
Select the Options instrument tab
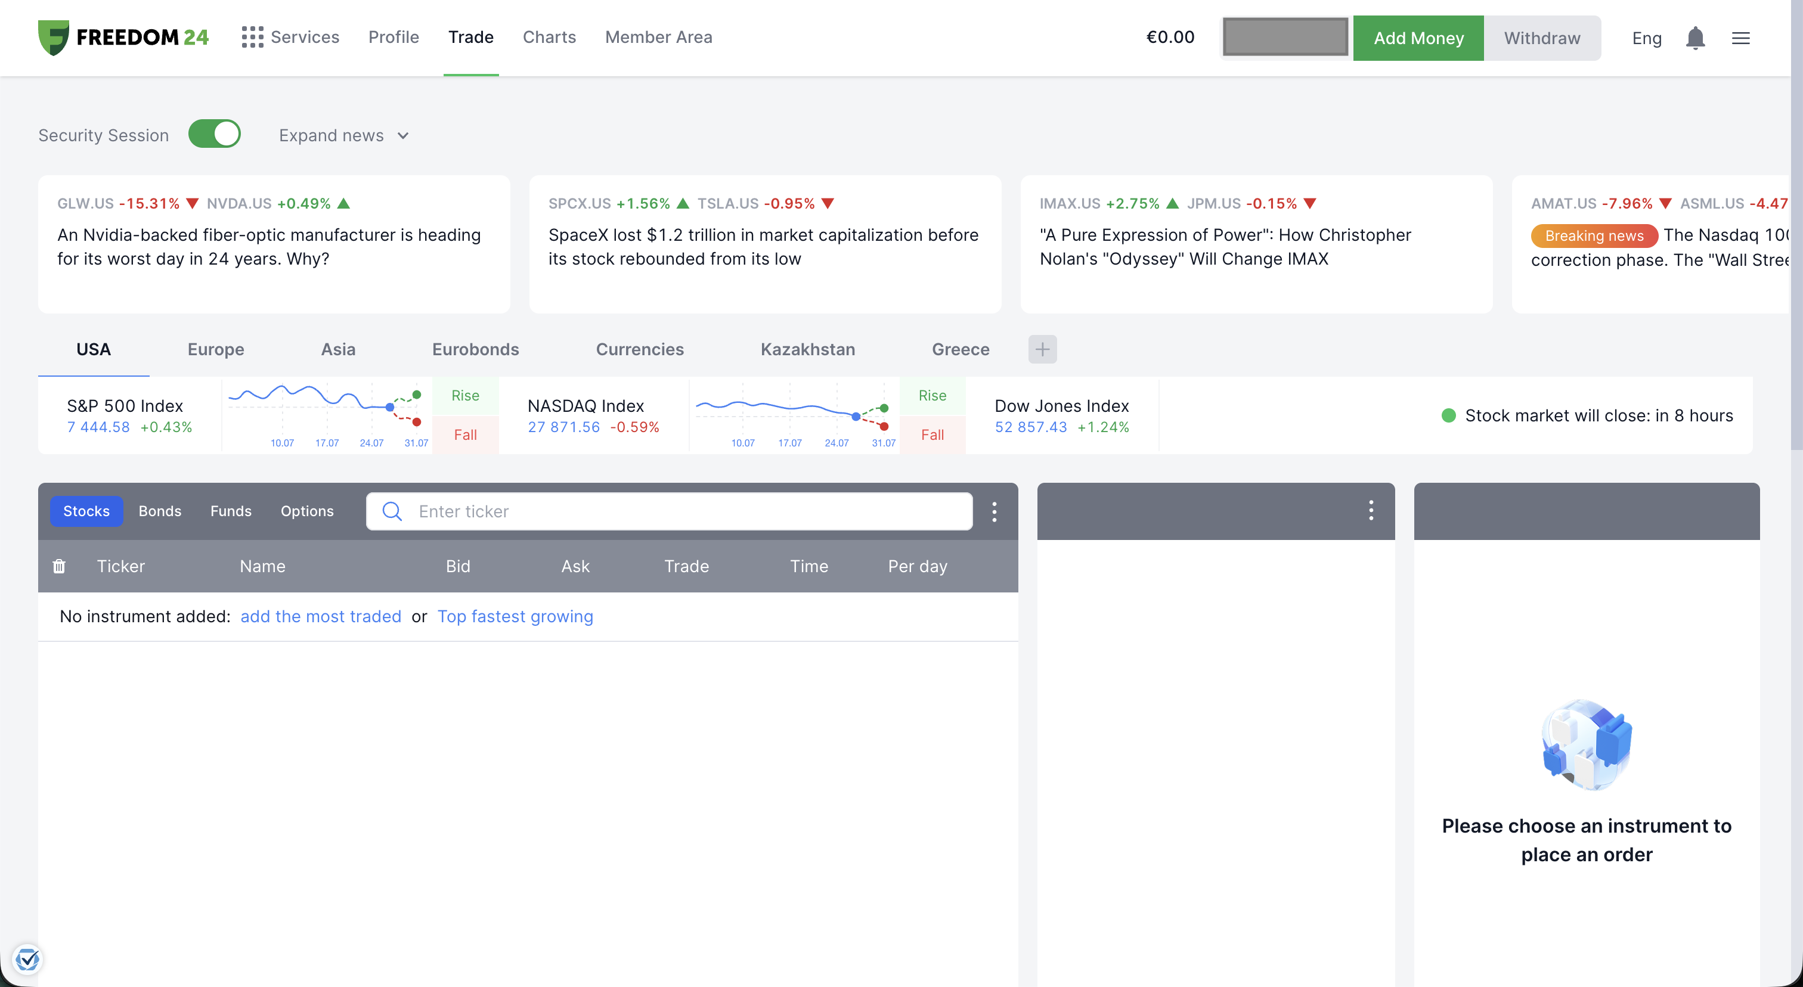click(307, 511)
